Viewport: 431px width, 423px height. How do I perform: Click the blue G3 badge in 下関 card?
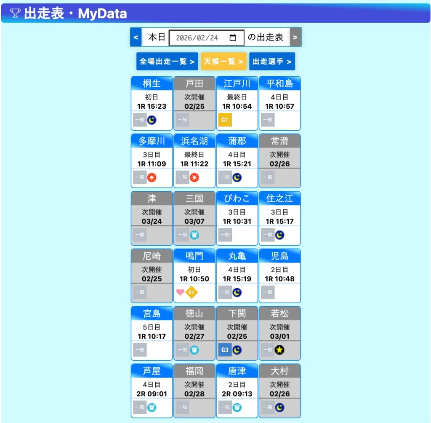tap(225, 350)
